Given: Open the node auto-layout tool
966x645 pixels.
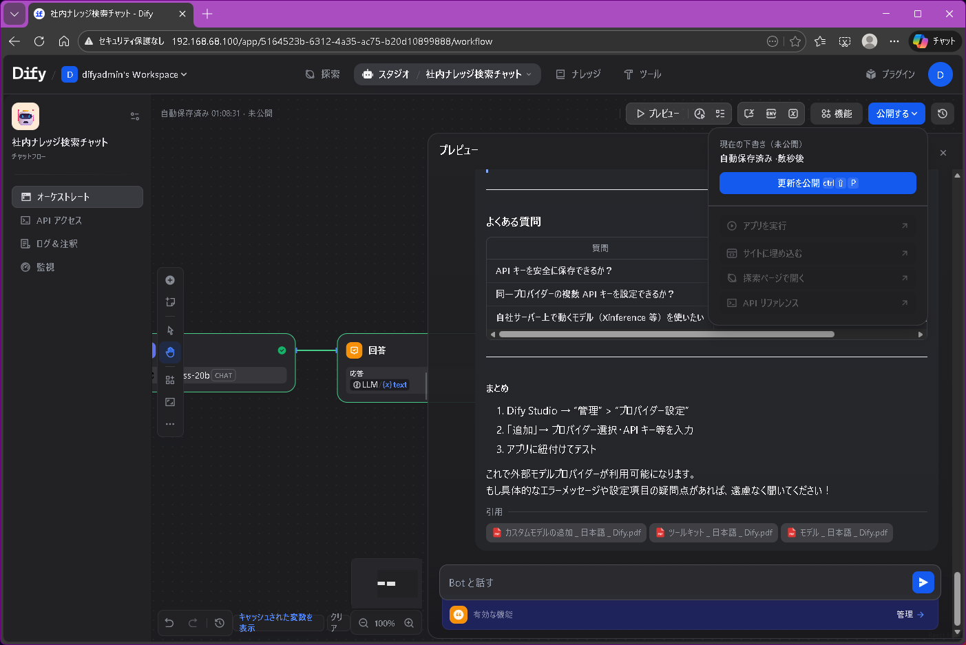Looking at the screenshot, I should point(170,378).
